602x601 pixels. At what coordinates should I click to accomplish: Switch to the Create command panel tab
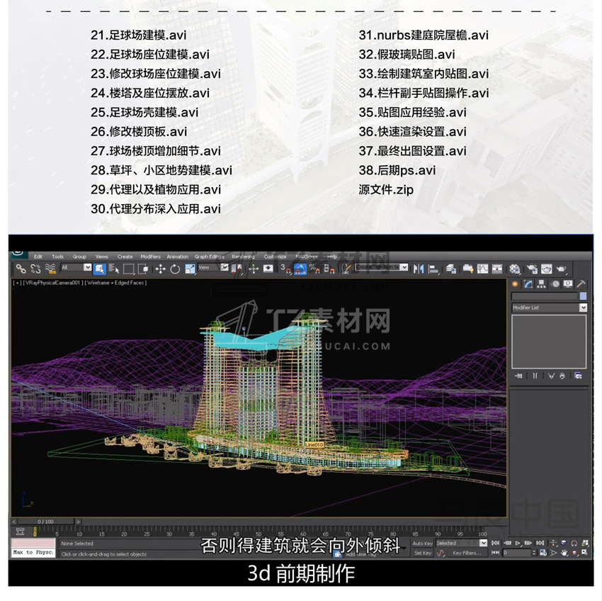pyautogui.click(x=515, y=284)
